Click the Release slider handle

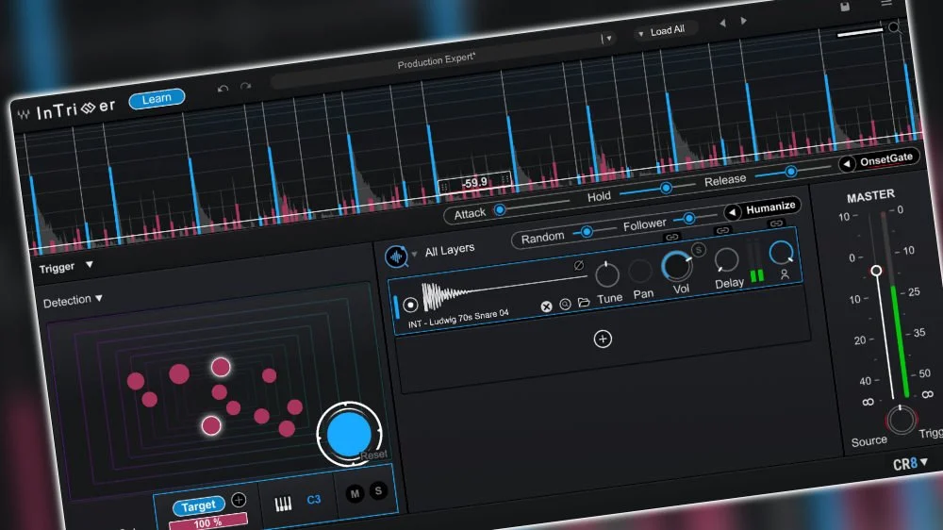[x=791, y=172]
